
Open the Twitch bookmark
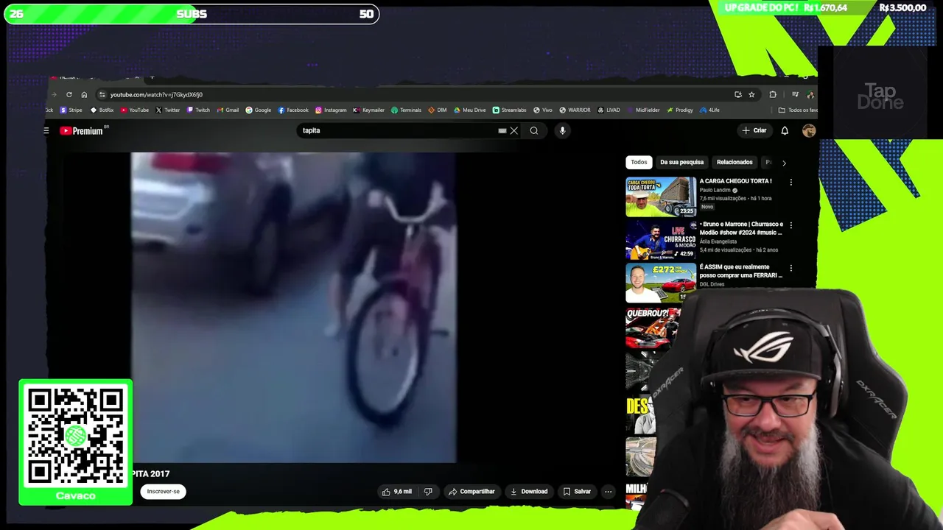pos(198,110)
